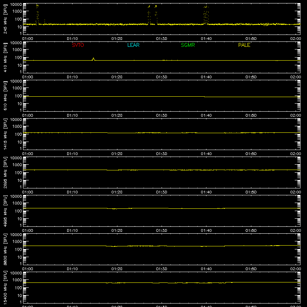The height and width of the screenshot is (307, 307).
Task: Click 01:40 time label under 4995 MHz panel
Action: (206, 231)
